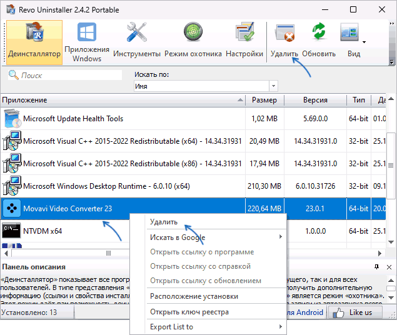Viewport: 397px width, 335px height.
Task: Click vertical scrollbar down arrow of app list
Action: pos(391,242)
